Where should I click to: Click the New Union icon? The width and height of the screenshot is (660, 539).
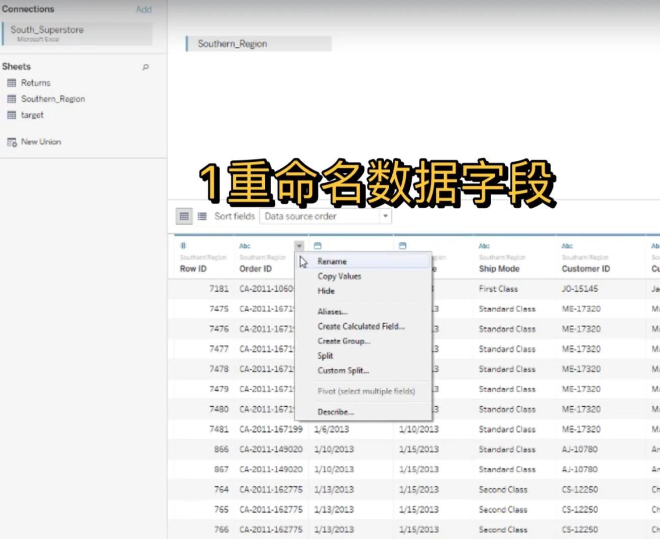tap(12, 142)
